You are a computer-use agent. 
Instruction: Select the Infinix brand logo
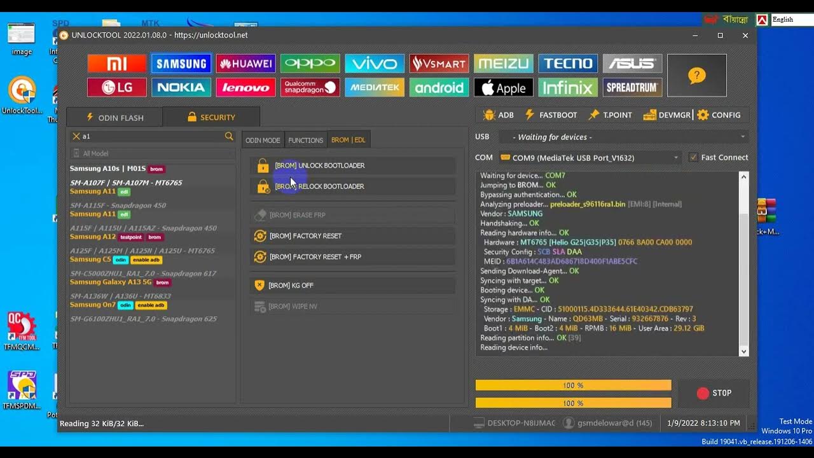point(568,88)
